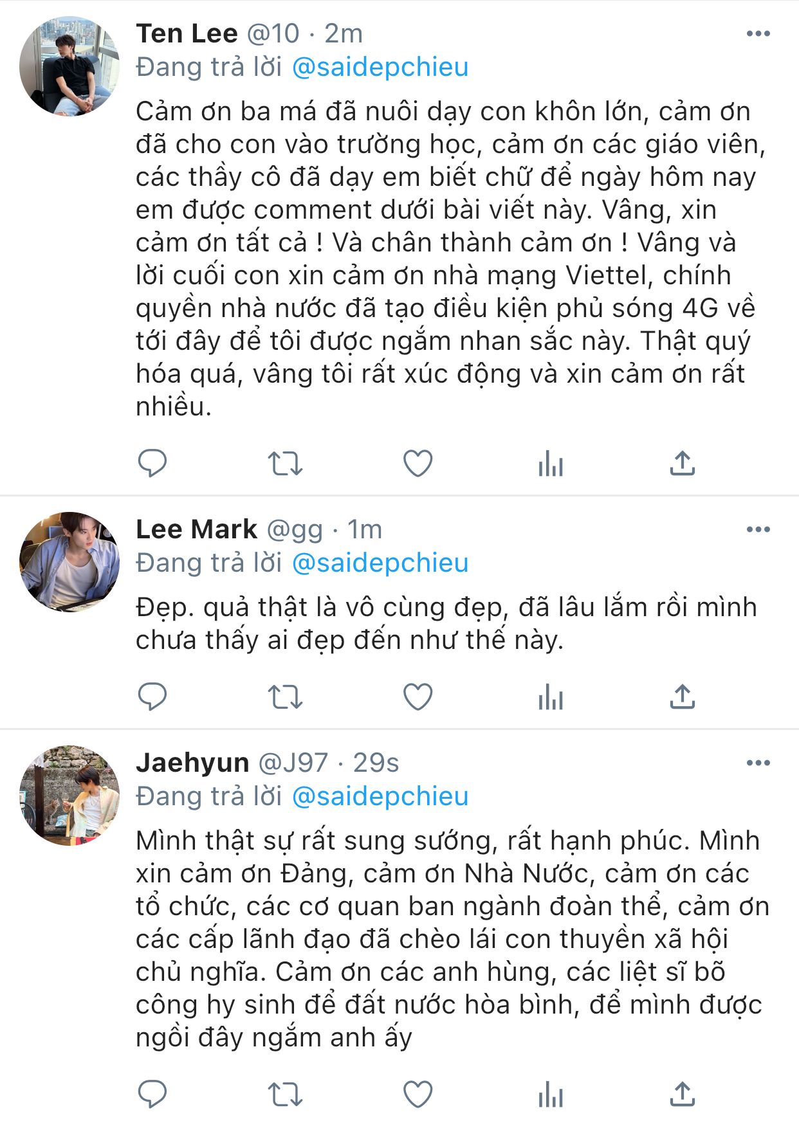The image size is (799, 1121).
Task: Share Ten Lee's tweet
Action: pos(683,463)
